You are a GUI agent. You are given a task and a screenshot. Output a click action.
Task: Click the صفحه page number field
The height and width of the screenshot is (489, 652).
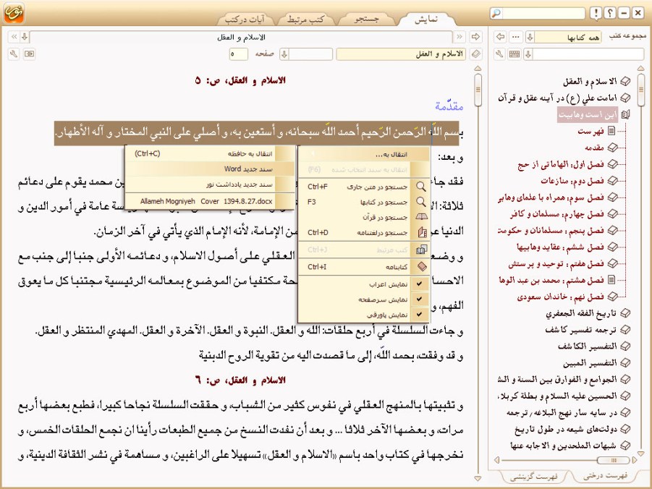tap(239, 54)
